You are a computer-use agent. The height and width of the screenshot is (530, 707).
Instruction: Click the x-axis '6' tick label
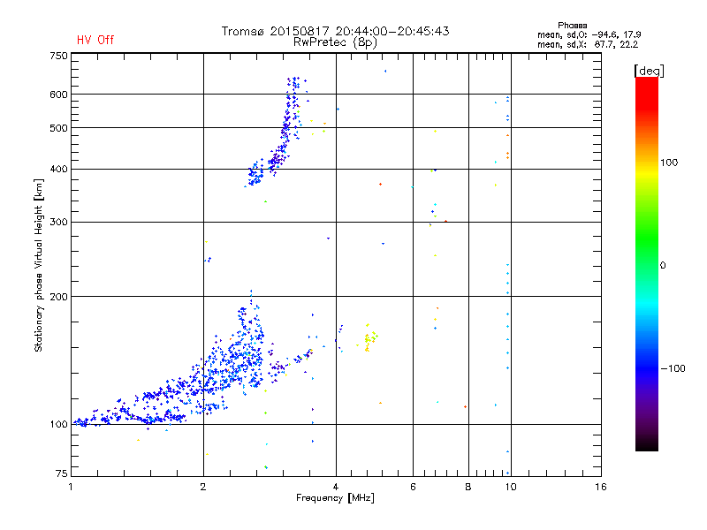(x=413, y=487)
